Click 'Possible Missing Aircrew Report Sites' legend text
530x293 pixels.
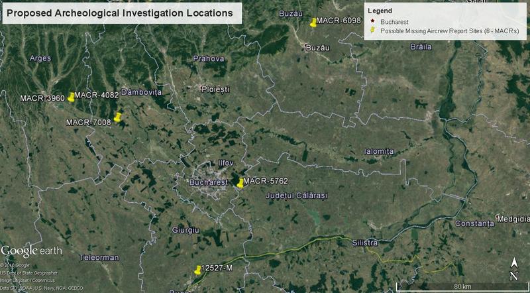coord(450,30)
